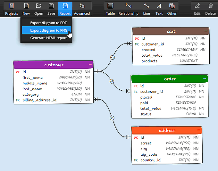Click the customer-to-cart relationship circle marker
This screenshot has width=218, height=171.
click(x=113, y=57)
